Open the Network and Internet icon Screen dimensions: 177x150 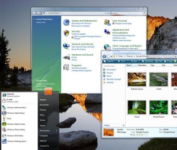(x=66, y=46)
